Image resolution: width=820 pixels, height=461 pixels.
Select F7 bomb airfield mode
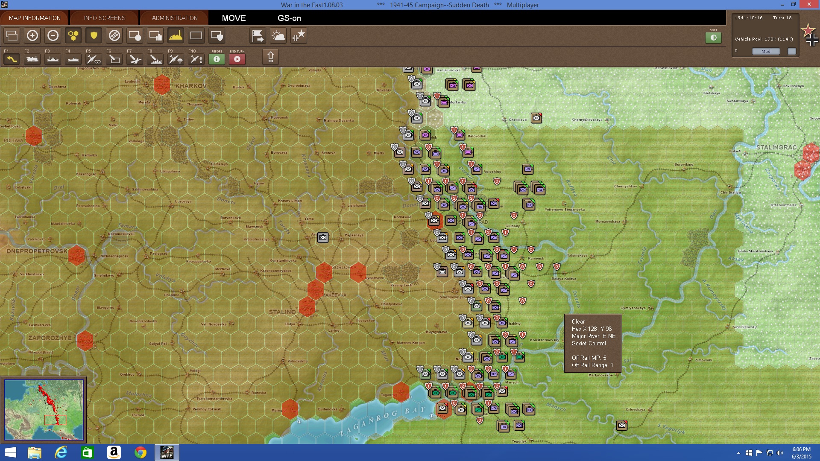click(x=135, y=59)
